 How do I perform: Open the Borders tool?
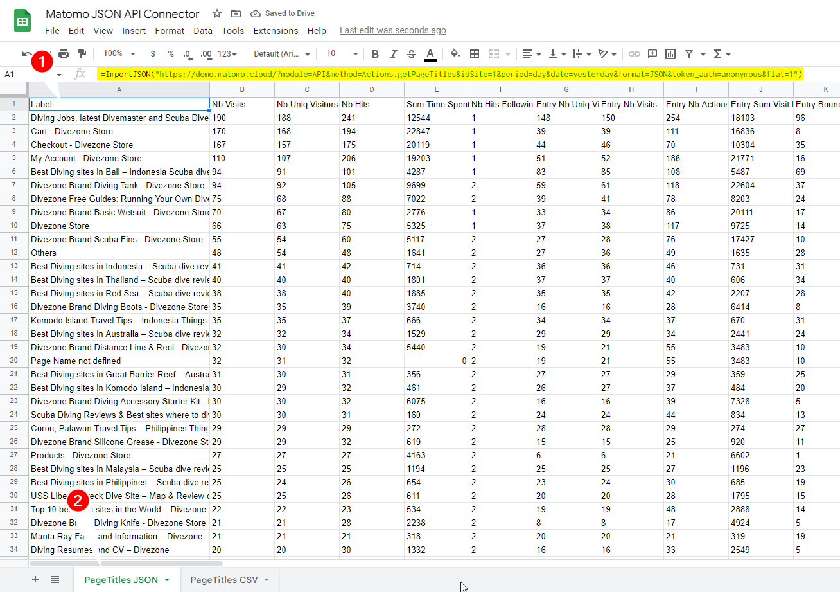point(475,54)
